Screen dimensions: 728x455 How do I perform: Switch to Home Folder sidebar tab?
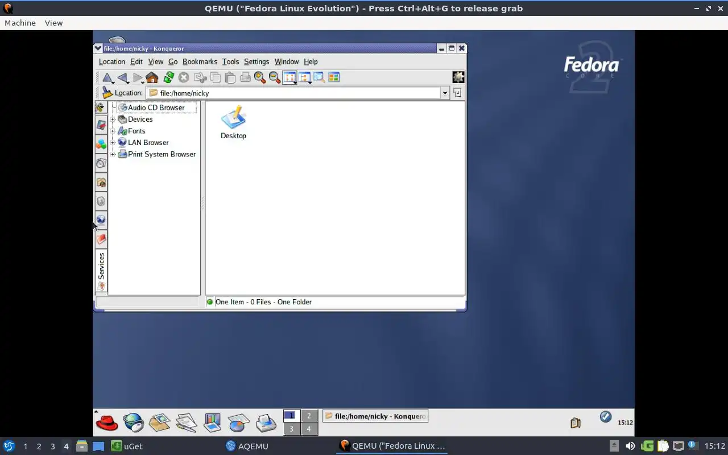(101, 182)
